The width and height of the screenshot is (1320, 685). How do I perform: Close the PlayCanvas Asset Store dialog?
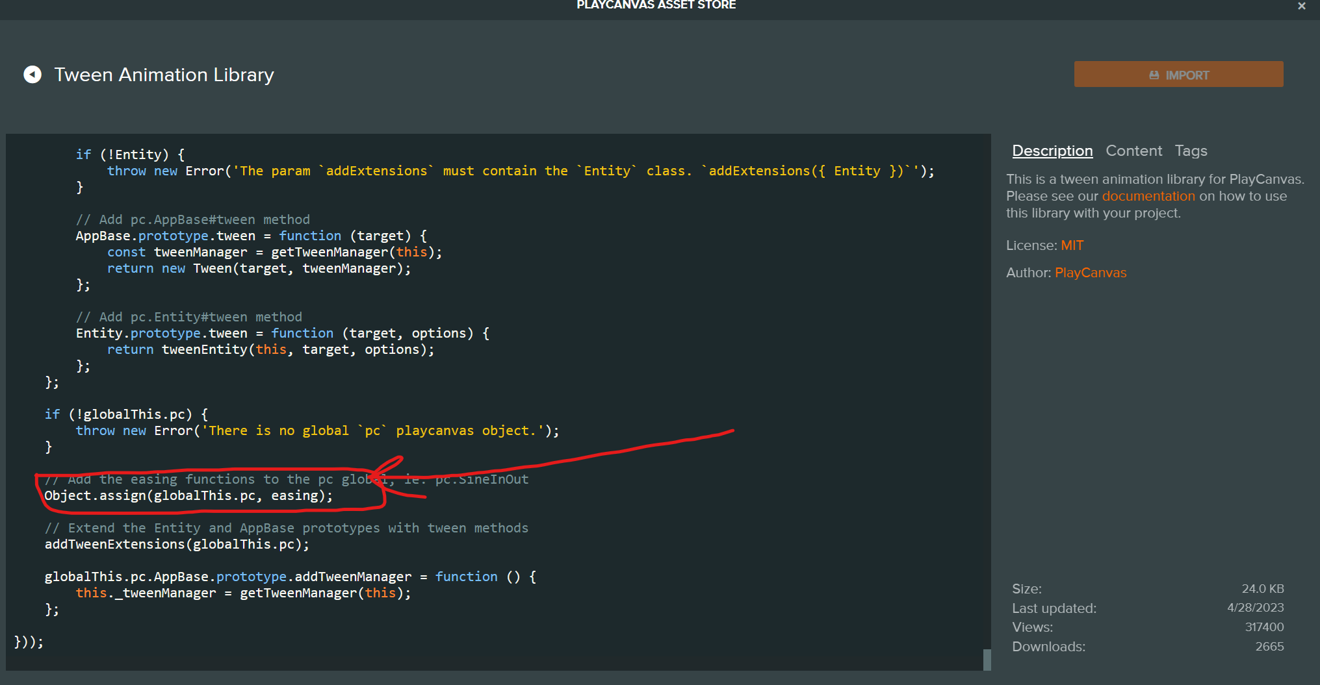1301,6
